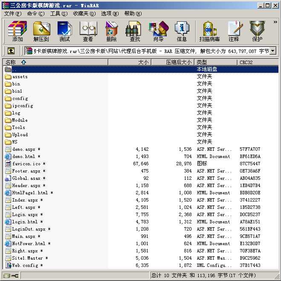Expand the toolbar overflow chevron
Image resolution: width=281 pixels, height=281 pixels.
[275, 22]
